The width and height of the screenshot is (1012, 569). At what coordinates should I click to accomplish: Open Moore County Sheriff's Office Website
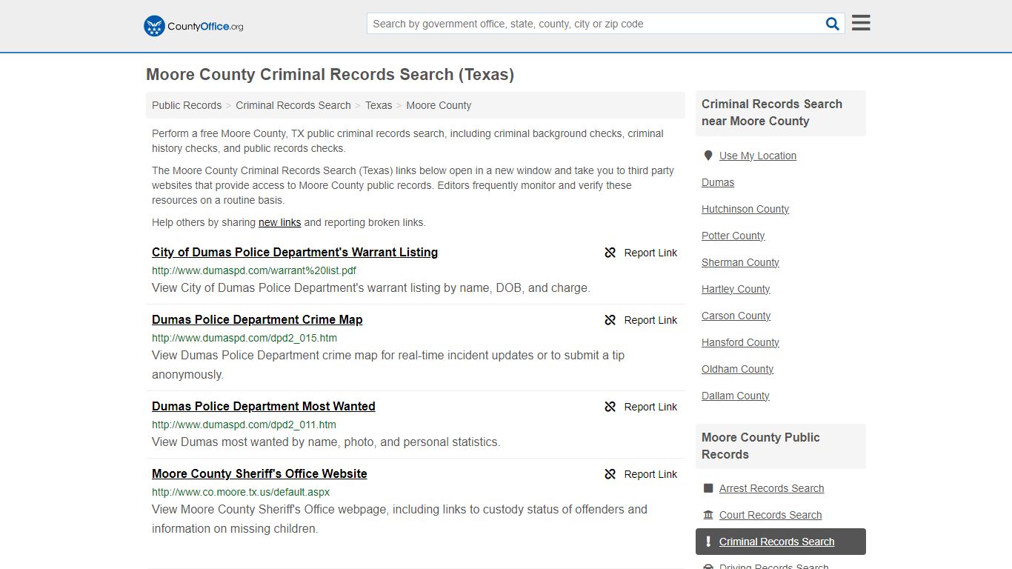tap(259, 473)
